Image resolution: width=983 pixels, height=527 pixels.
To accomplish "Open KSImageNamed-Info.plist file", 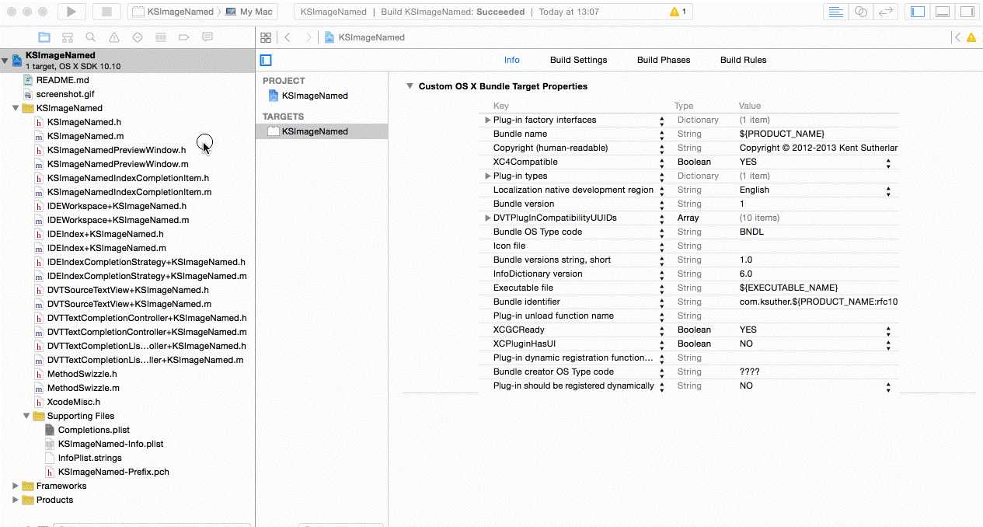I will pos(110,444).
